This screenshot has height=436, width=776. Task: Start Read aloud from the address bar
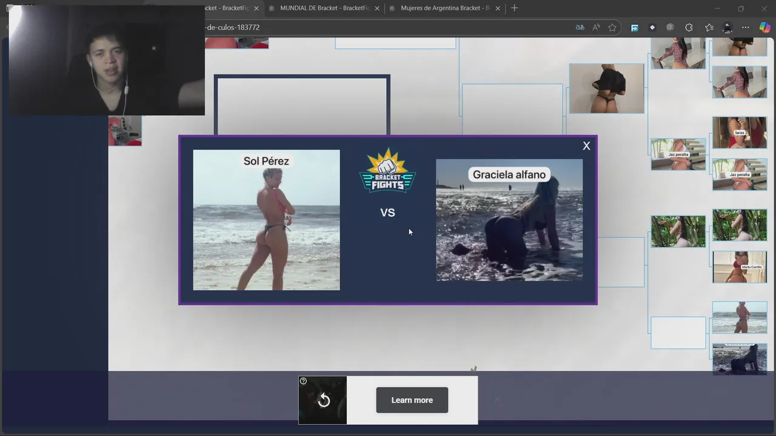point(596,27)
